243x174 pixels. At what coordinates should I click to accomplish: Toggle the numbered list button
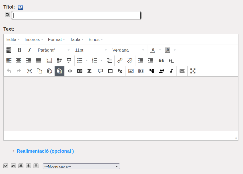coord(95,60)
